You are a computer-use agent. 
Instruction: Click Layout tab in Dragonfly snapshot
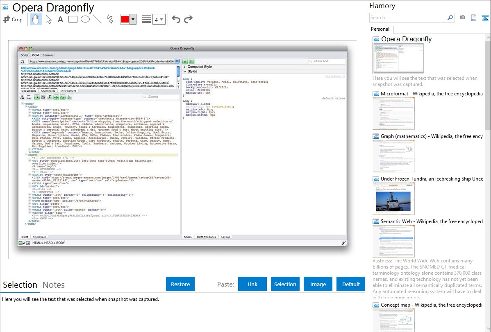(225, 237)
